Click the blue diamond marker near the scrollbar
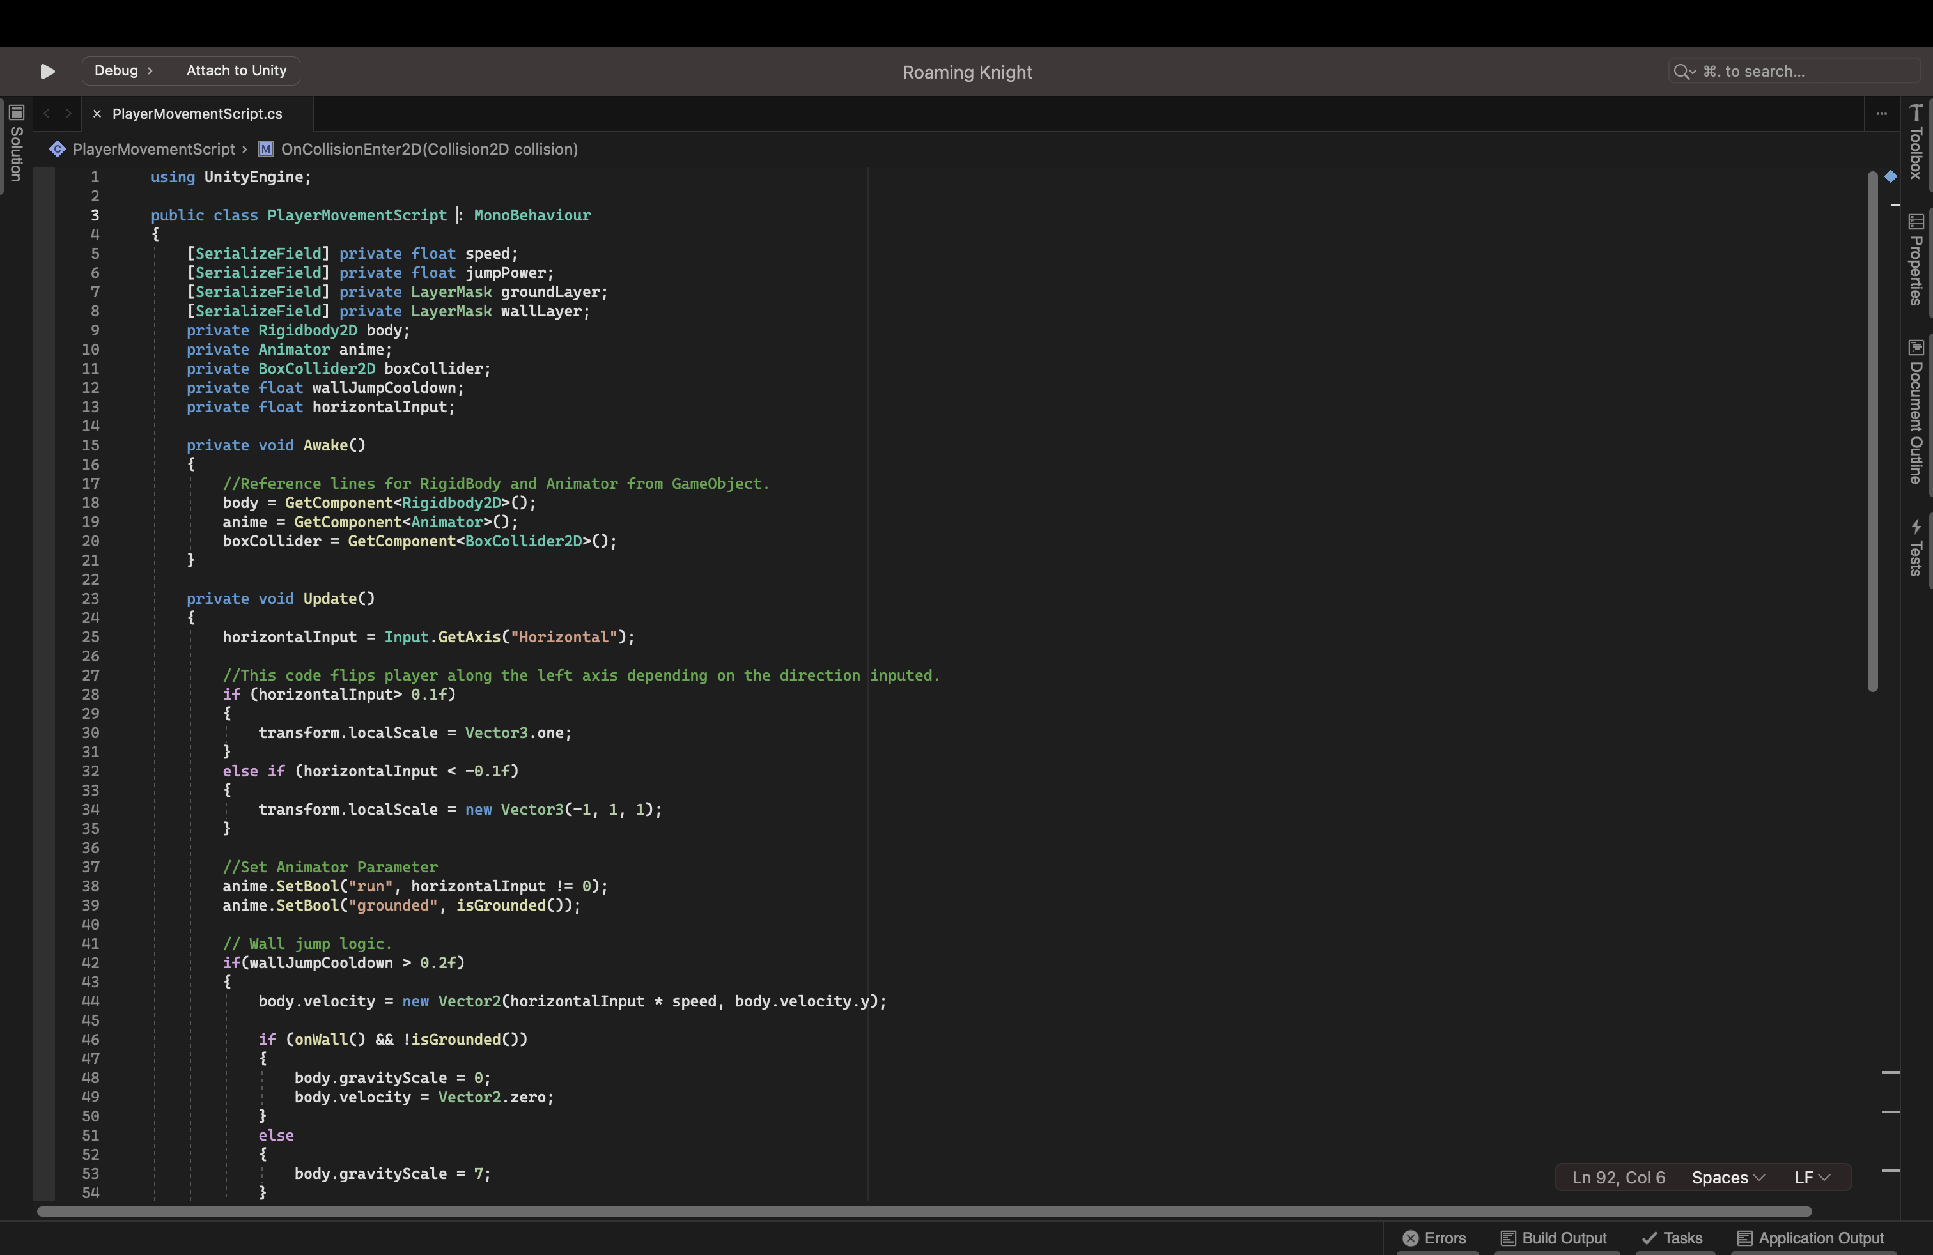1933x1255 pixels. [x=1891, y=177]
